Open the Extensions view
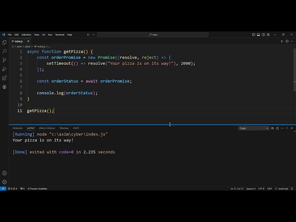This screenshot has width=296, height=222. [4, 78]
